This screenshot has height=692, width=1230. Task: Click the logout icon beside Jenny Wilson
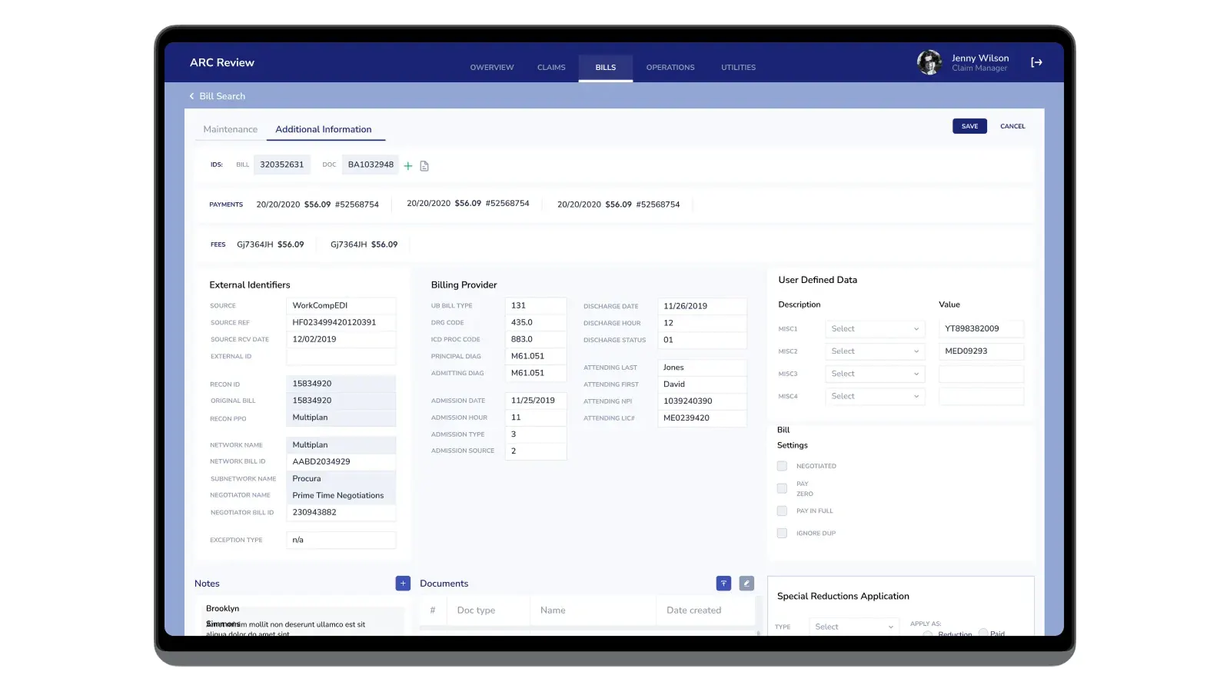(x=1036, y=62)
